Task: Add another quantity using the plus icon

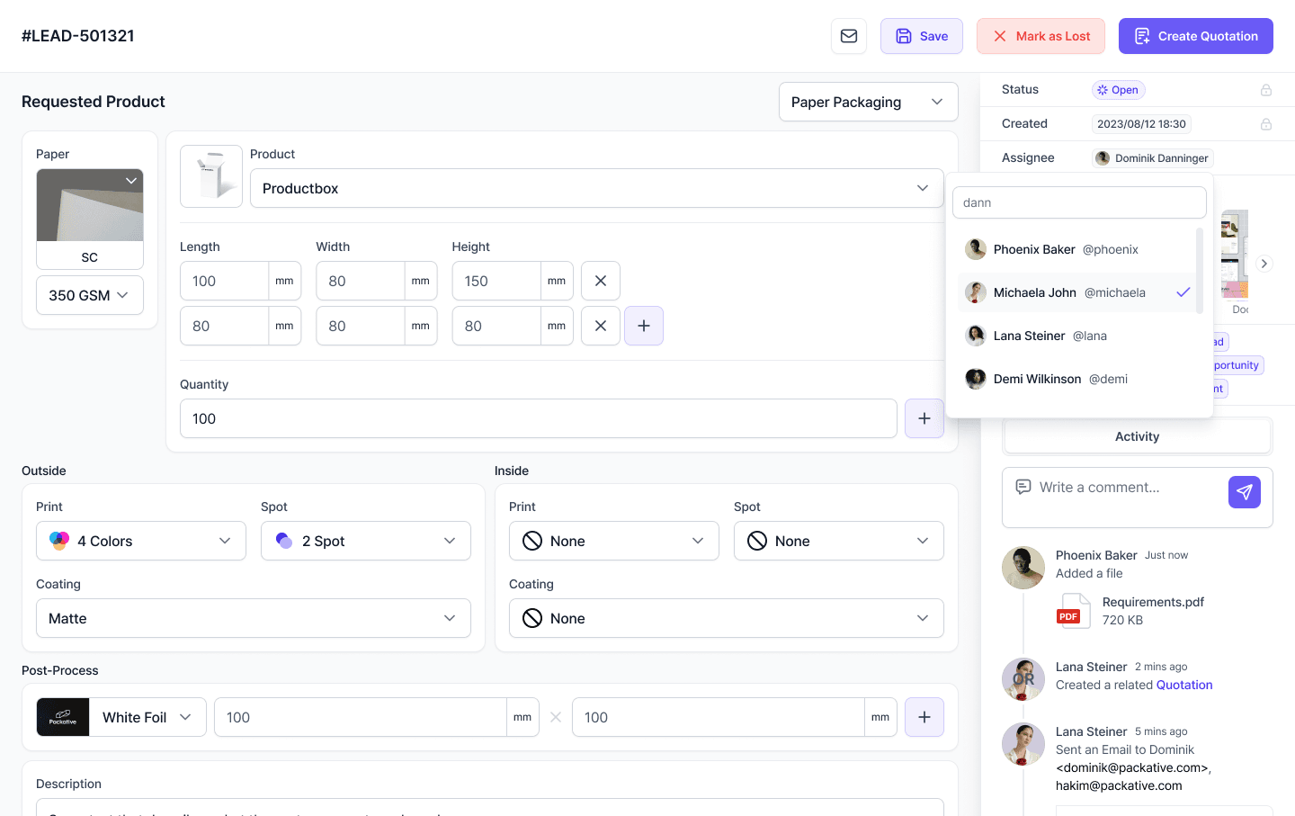Action: (924, 418)
